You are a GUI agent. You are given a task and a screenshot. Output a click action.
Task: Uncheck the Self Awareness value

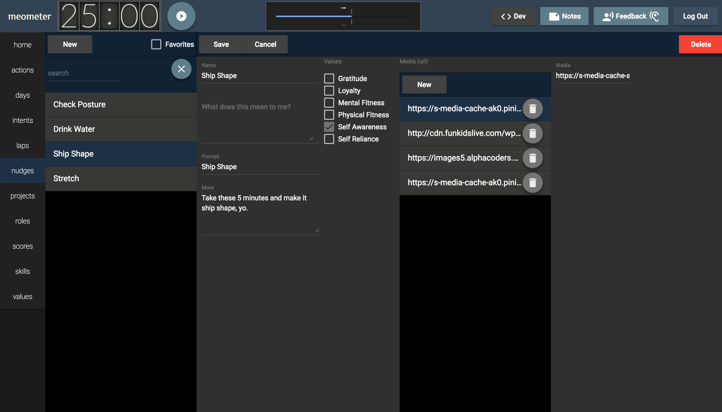(329, 127)
